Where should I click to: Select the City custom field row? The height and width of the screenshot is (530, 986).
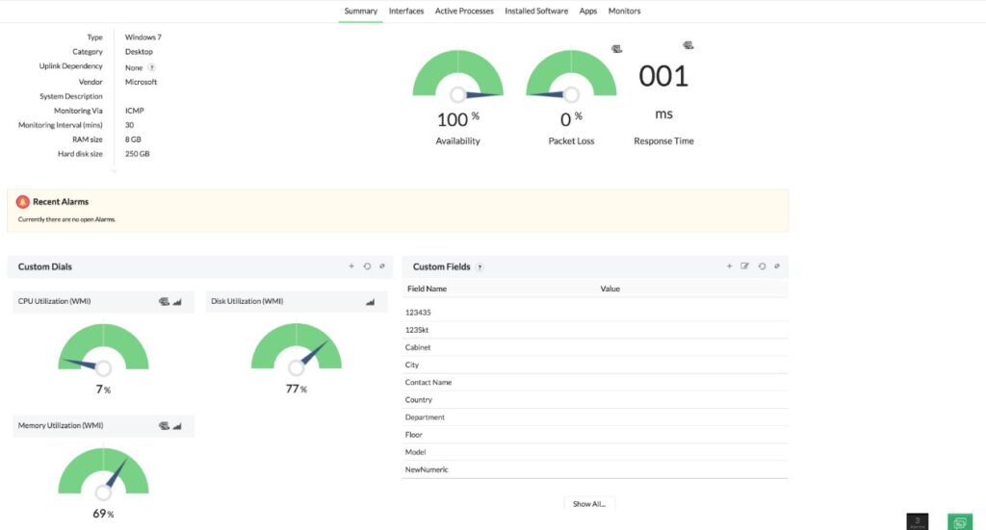[595, 365]
